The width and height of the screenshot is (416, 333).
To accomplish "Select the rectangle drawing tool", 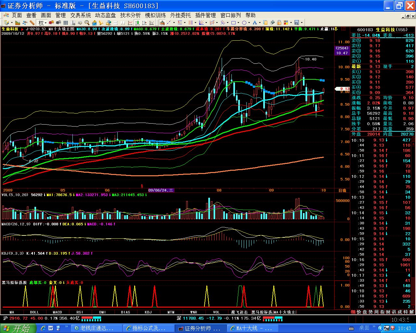I will coord(233,23).
